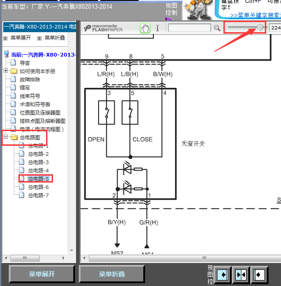Open the 总电路-4 diagram
281x286 pixels.
tap(38, 171)
